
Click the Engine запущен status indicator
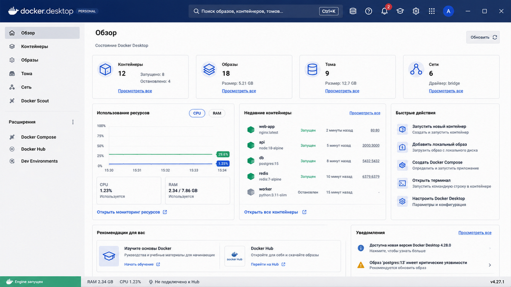pyautogui.click(x=41, y=282)
